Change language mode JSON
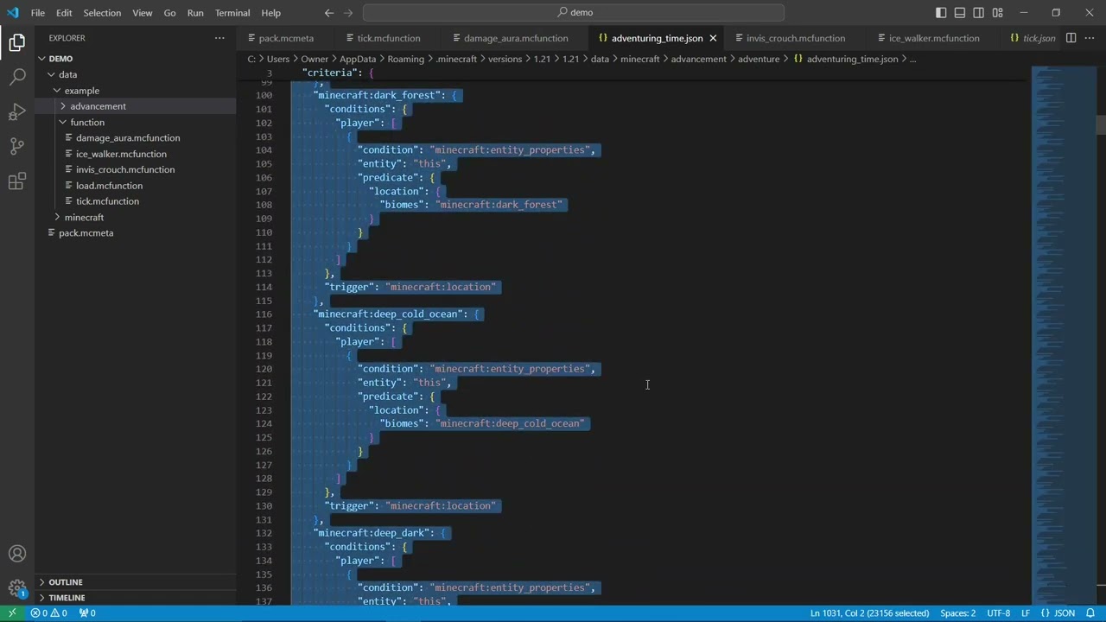 pos(1058,612)
